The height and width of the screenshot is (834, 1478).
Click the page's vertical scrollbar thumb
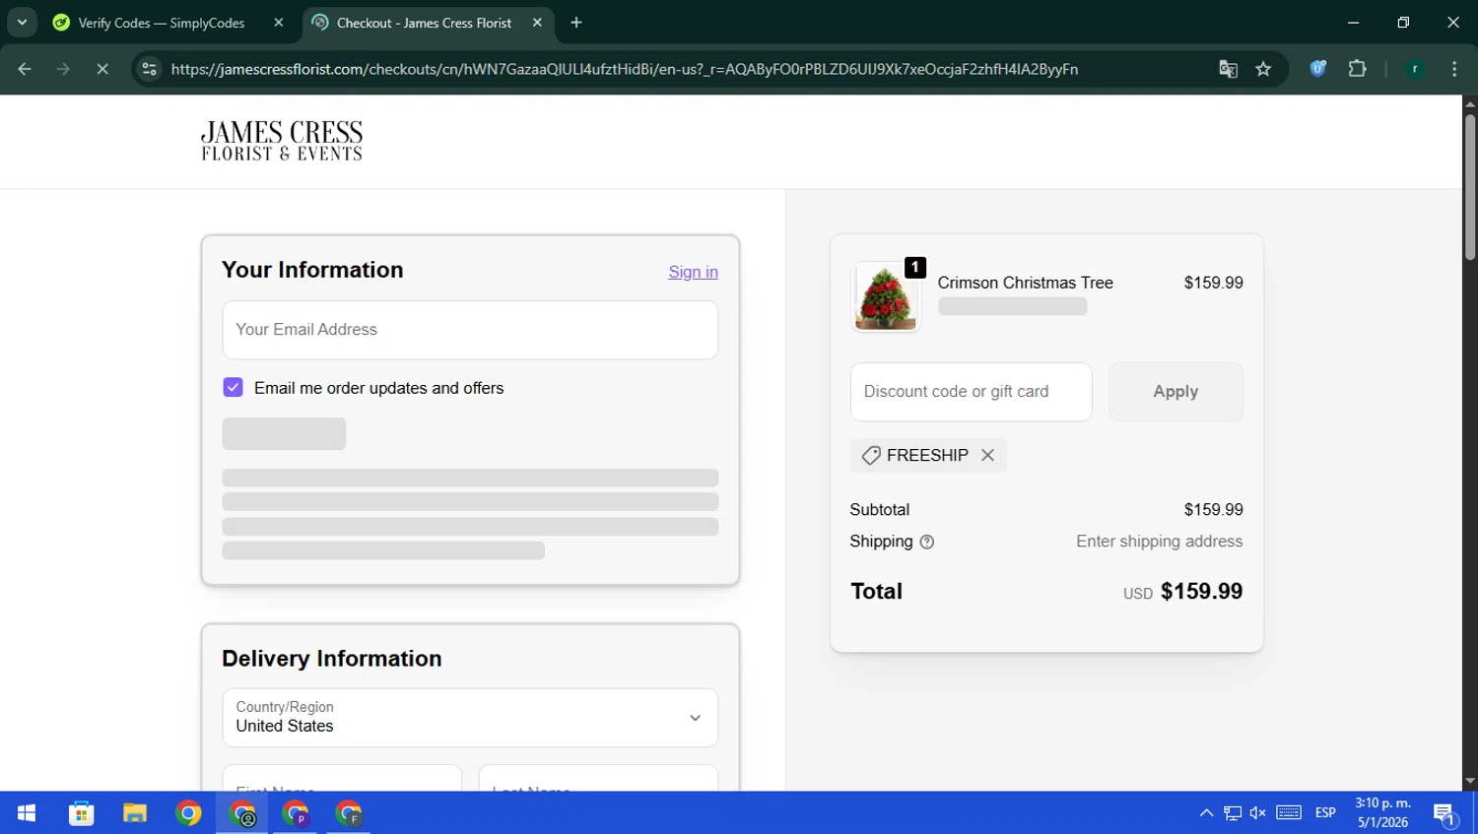[1470, 187]
